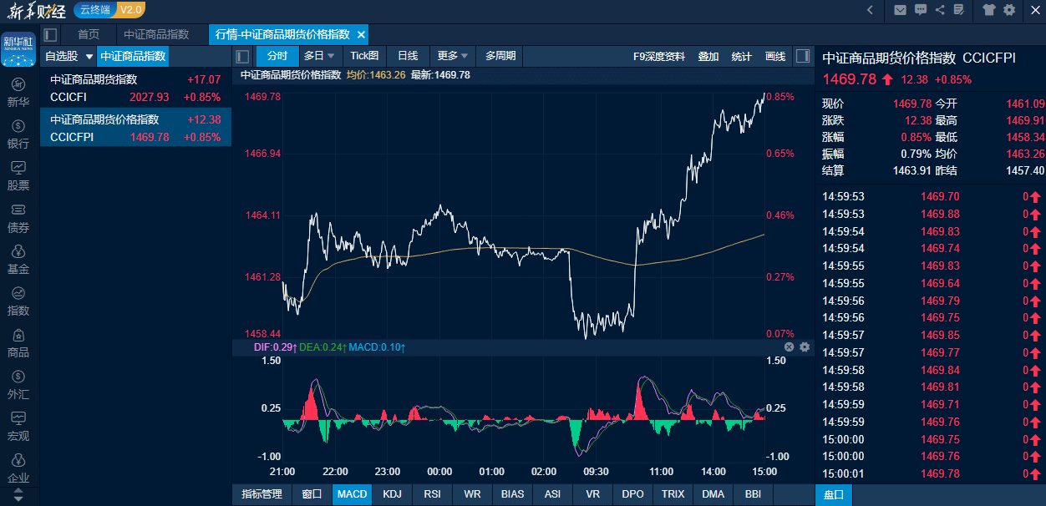1046x506 pixels.
Task: Click the 指标管理 button
Action: pyautogui.click(x=261, y=494)
